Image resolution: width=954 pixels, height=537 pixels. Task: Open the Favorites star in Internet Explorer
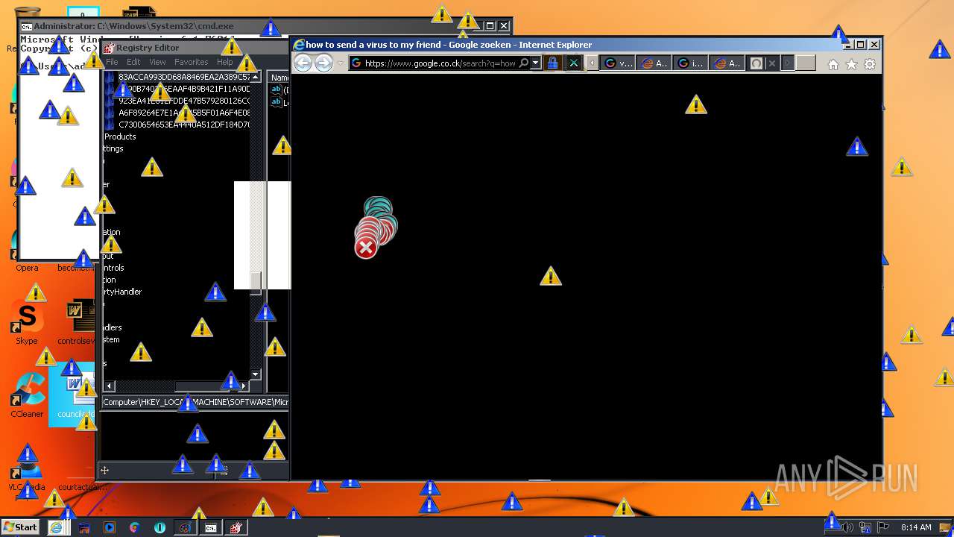[851, 64]
